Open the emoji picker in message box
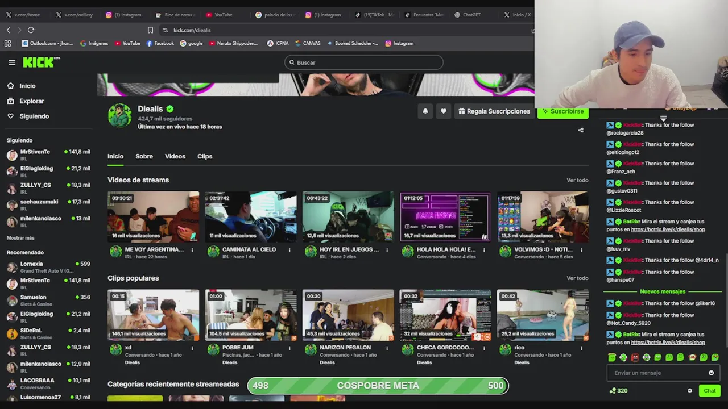 [711, 373]
